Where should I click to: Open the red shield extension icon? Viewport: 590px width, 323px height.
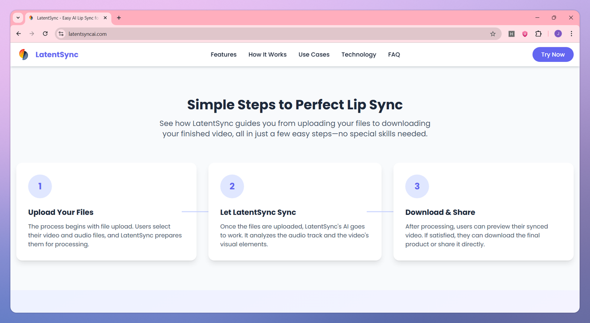(525, 34)
